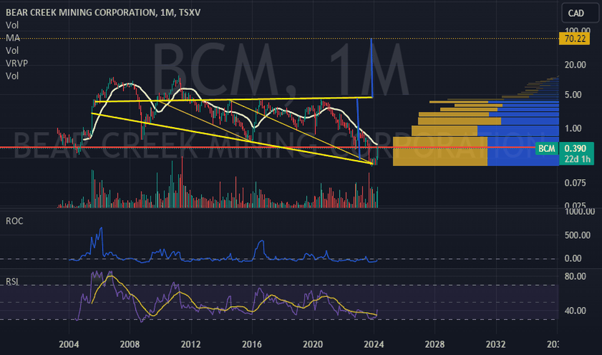602x355 pixels.
Task: Select the 70.22 price target label
Action: click(574, 39)
